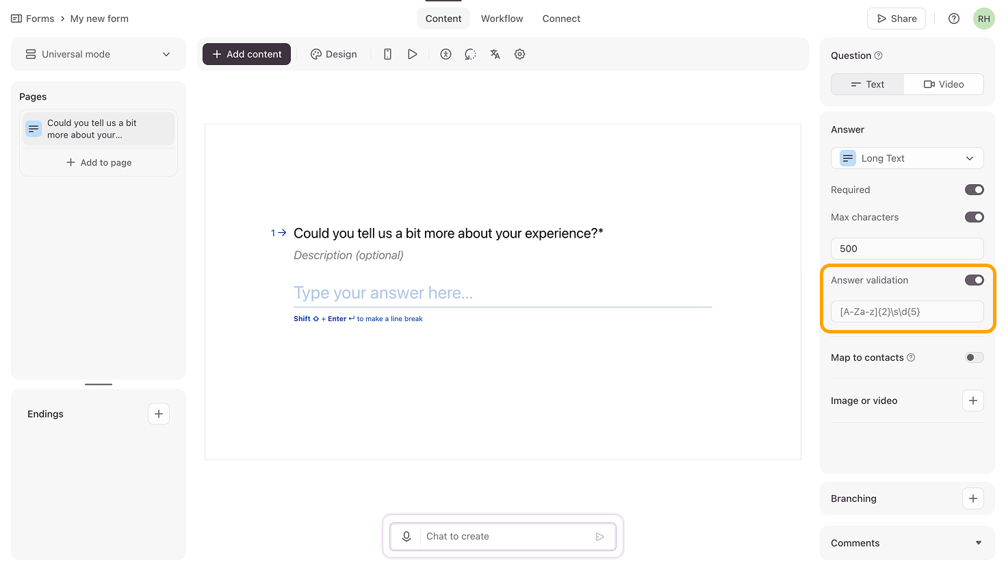Click the Add content button
The image size is (1006, 571).
tap(246, 54)
